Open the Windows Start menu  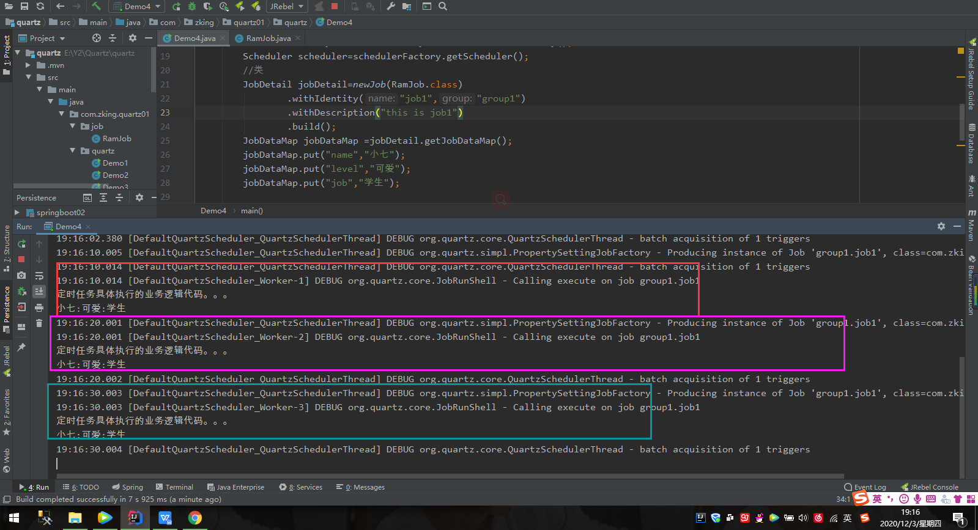pyautogui.click(x=14, y=518)
